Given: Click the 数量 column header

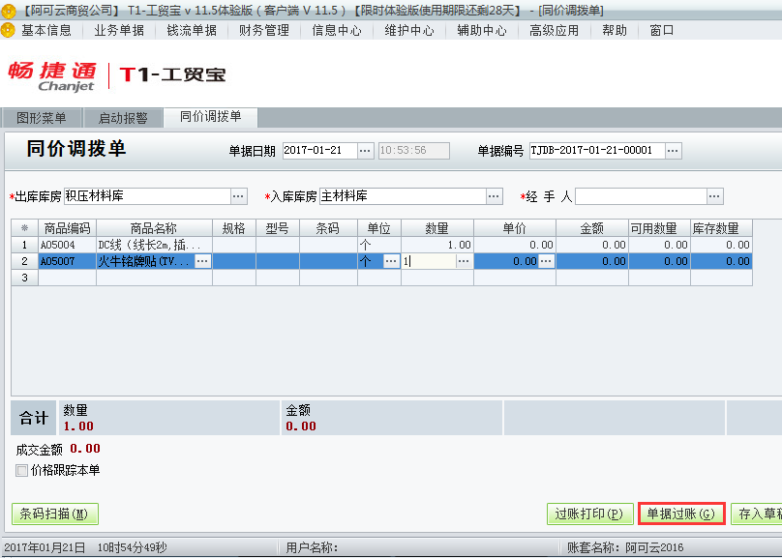Looking at the screenshot, I should coord(437,228).
